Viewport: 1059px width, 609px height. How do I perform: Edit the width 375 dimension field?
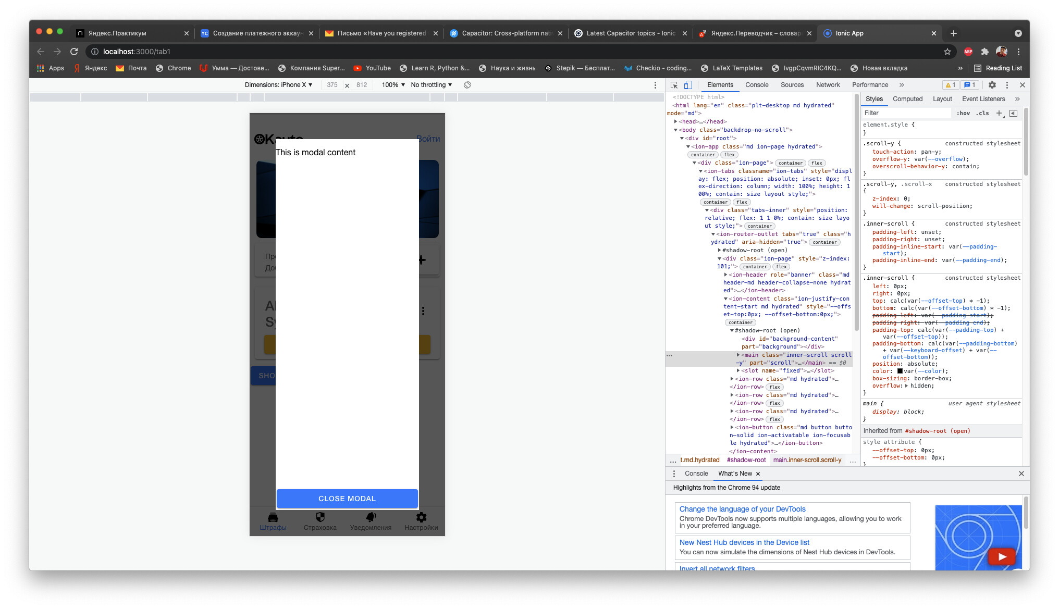click(332, 85)
